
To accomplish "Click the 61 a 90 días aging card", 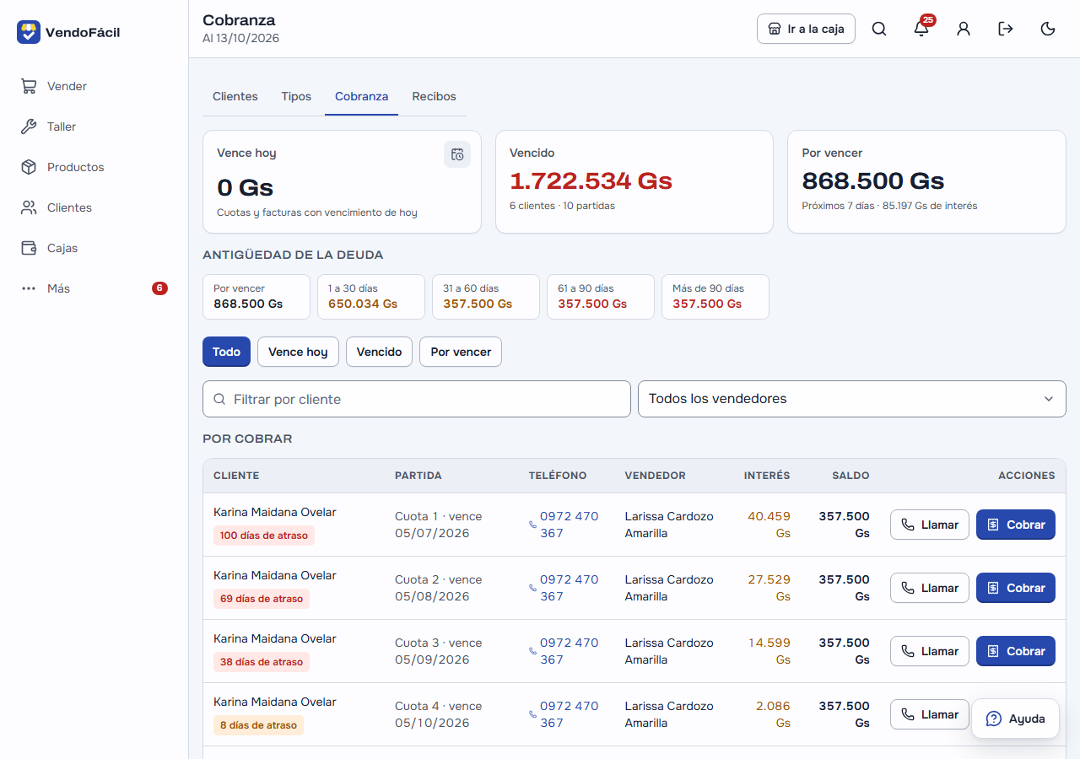I will point(601,297).
